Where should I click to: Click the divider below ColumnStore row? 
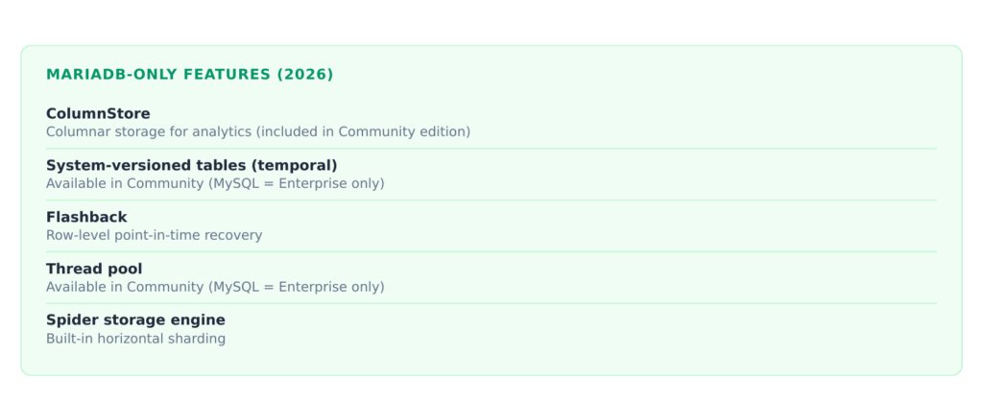click(491, 149)
